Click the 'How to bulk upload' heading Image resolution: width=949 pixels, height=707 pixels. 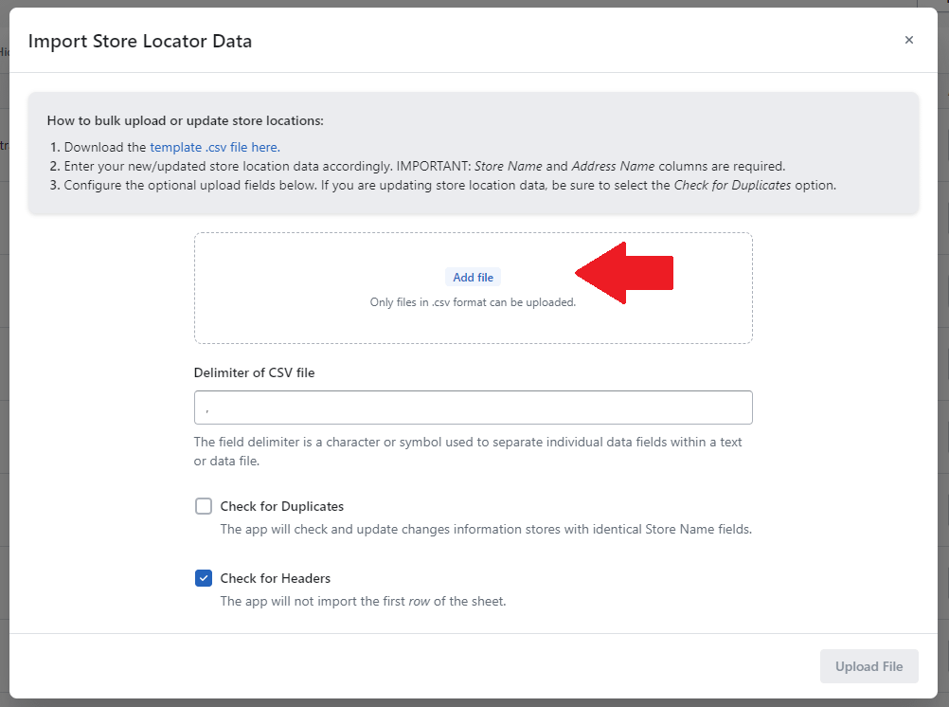click(185, 121)
